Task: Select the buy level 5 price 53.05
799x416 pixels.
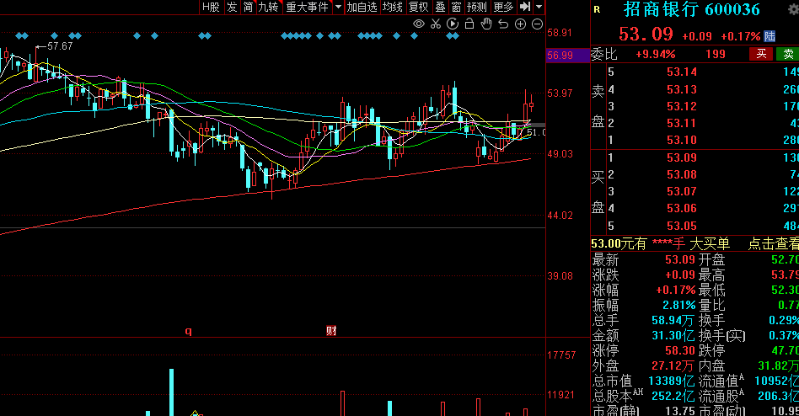Action: pos(682,226)
